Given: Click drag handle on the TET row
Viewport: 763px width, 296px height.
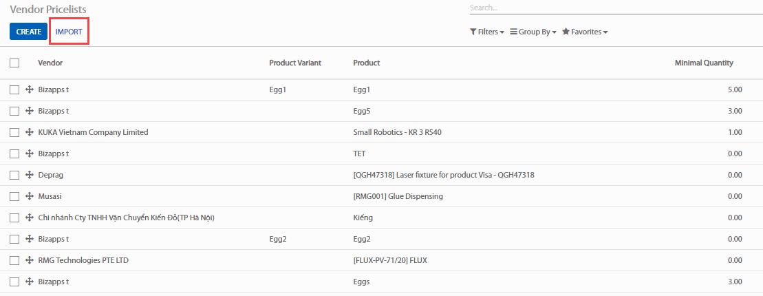Looking at the screenshot, I should coord(30,154).
